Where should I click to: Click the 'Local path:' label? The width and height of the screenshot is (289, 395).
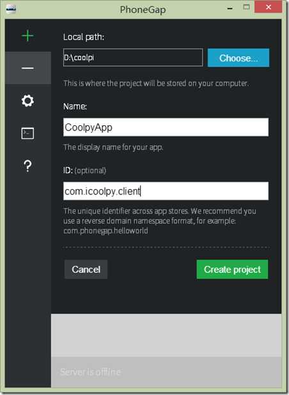pos(84,37)
